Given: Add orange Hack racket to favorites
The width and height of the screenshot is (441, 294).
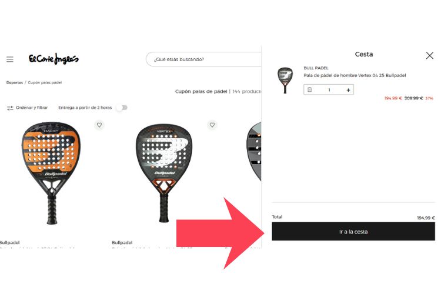Looking at the screenshot, I should (x=99, y=125).
